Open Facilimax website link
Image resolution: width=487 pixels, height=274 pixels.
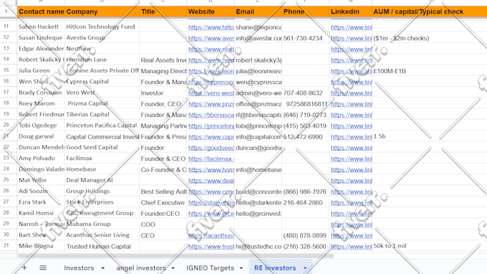tap(211, 159)
